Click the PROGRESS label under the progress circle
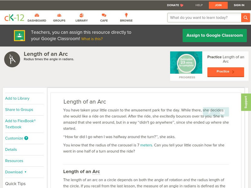 point(187,77)
